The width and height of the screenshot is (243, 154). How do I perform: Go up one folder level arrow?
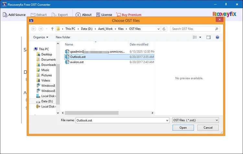52,29
